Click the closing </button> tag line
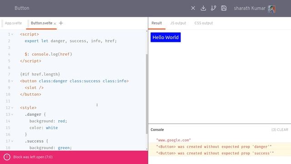The height and width of the screenshot is (164, 291). coord(30,94)
